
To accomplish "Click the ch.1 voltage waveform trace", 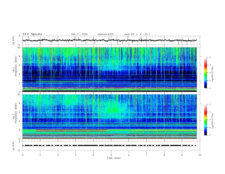I will coord(110,40).
